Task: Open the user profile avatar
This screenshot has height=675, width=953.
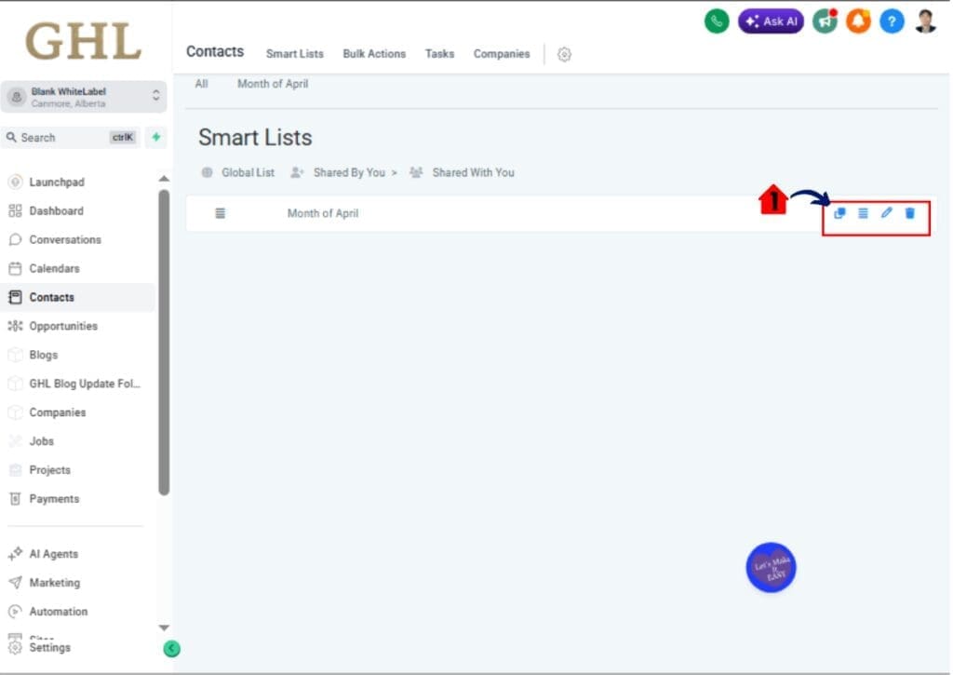Action: click(926, 21)
